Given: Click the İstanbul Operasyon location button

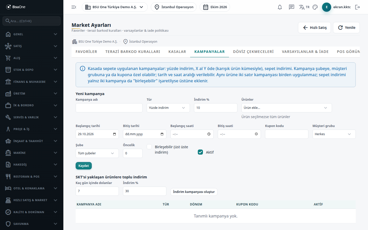Looking at the screenshot, I should point(174,7).
